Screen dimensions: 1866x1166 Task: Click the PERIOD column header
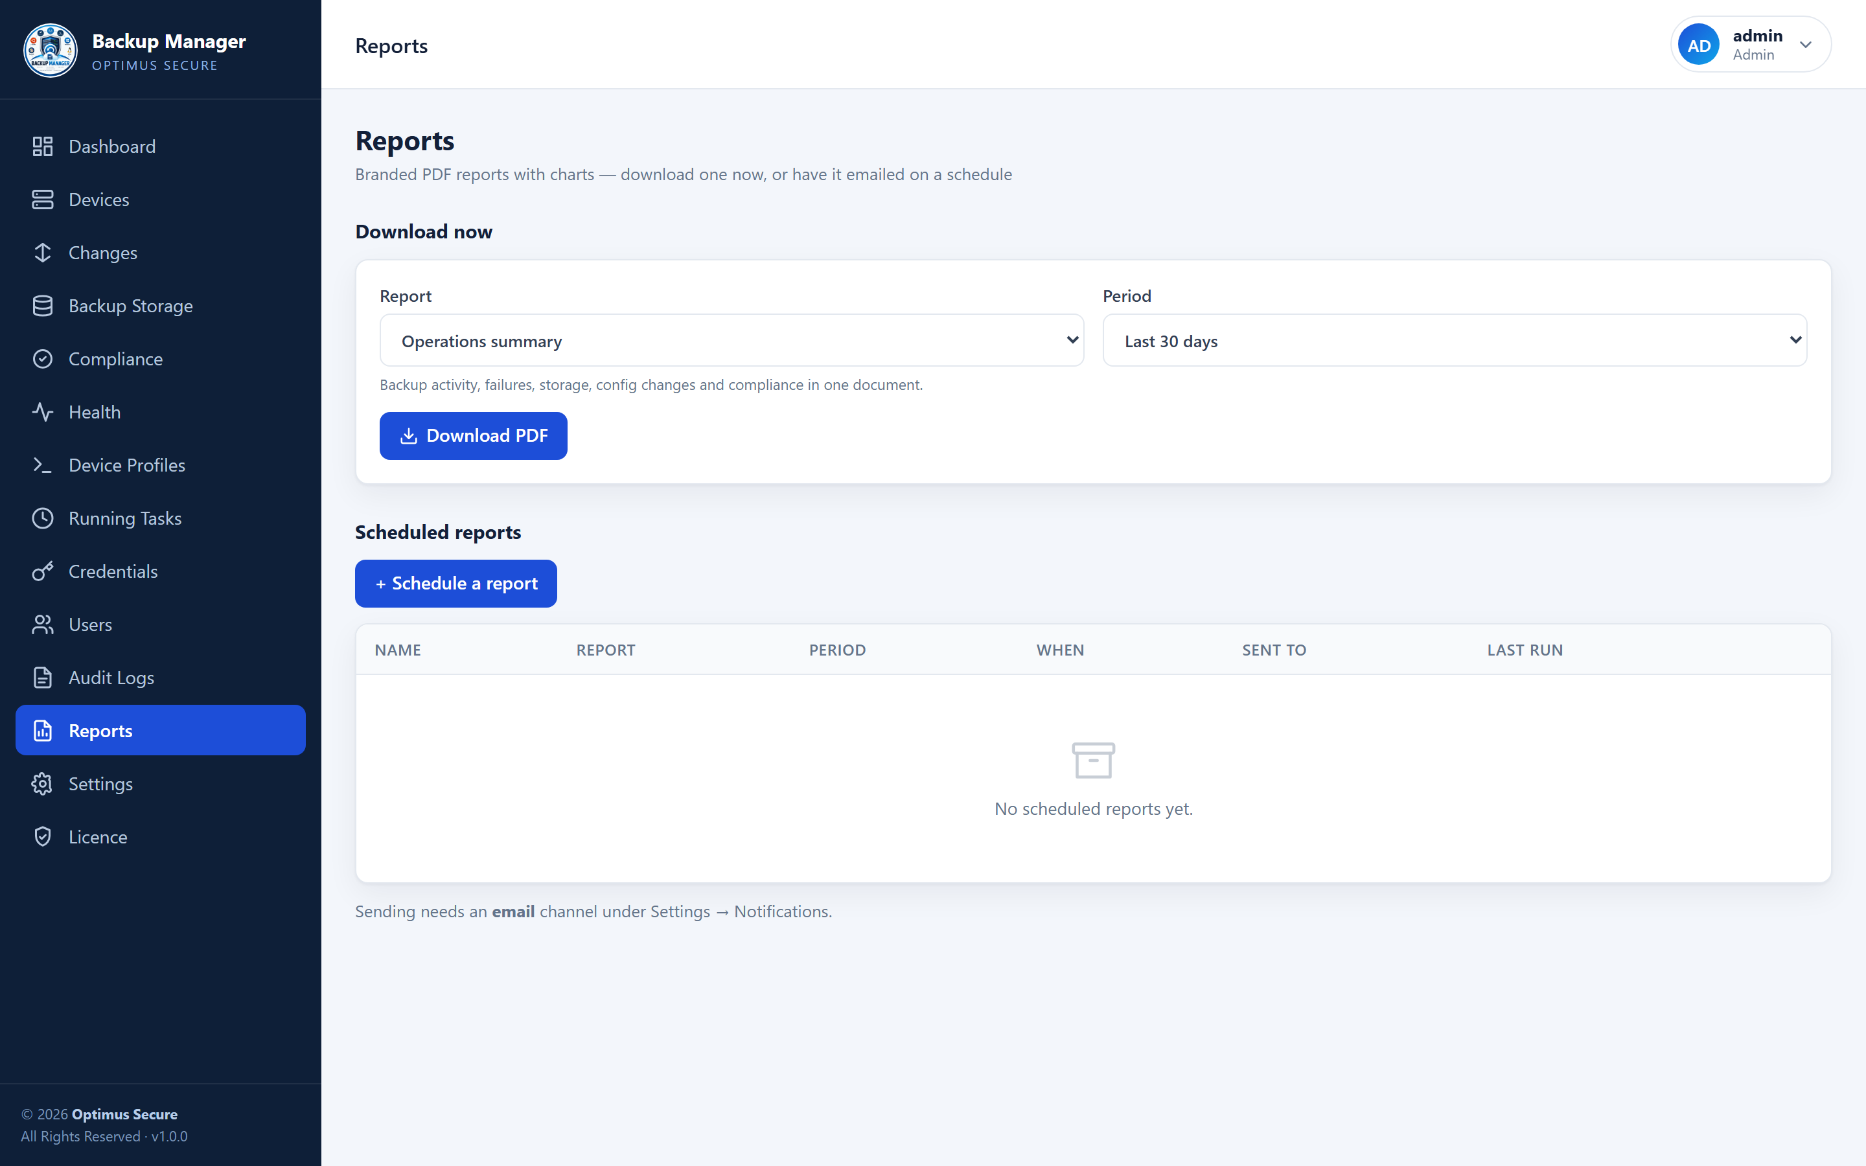(837, 650)
